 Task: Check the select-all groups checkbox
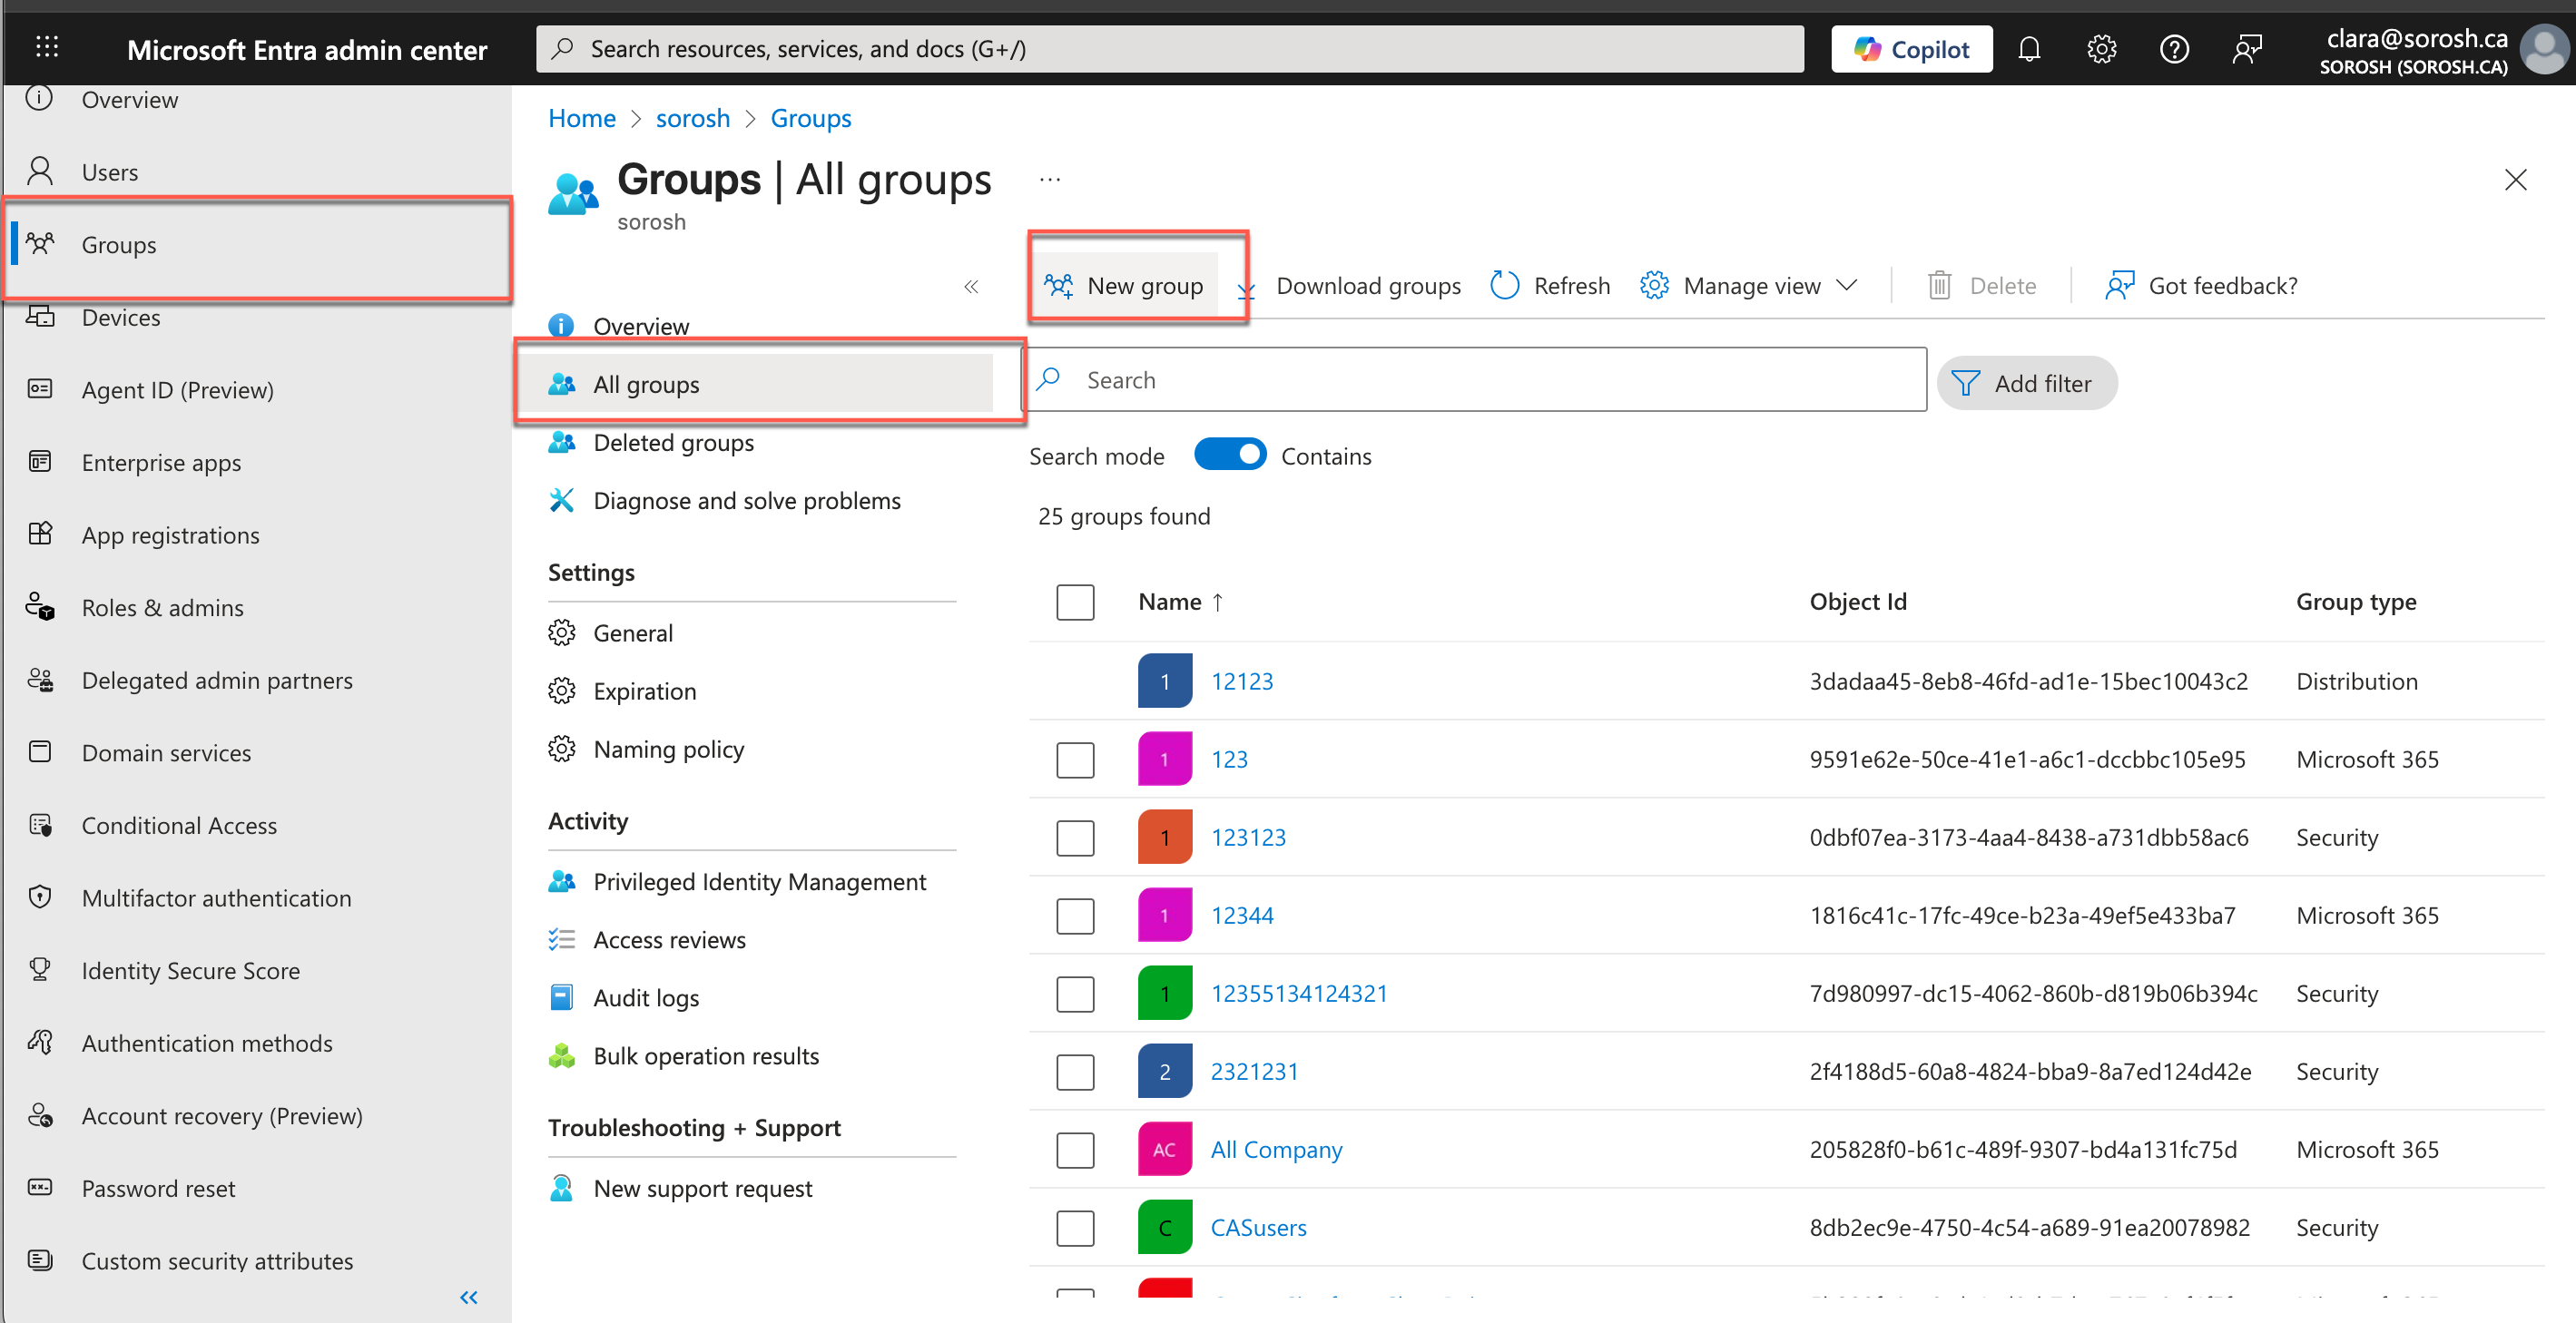(1075, 602)
